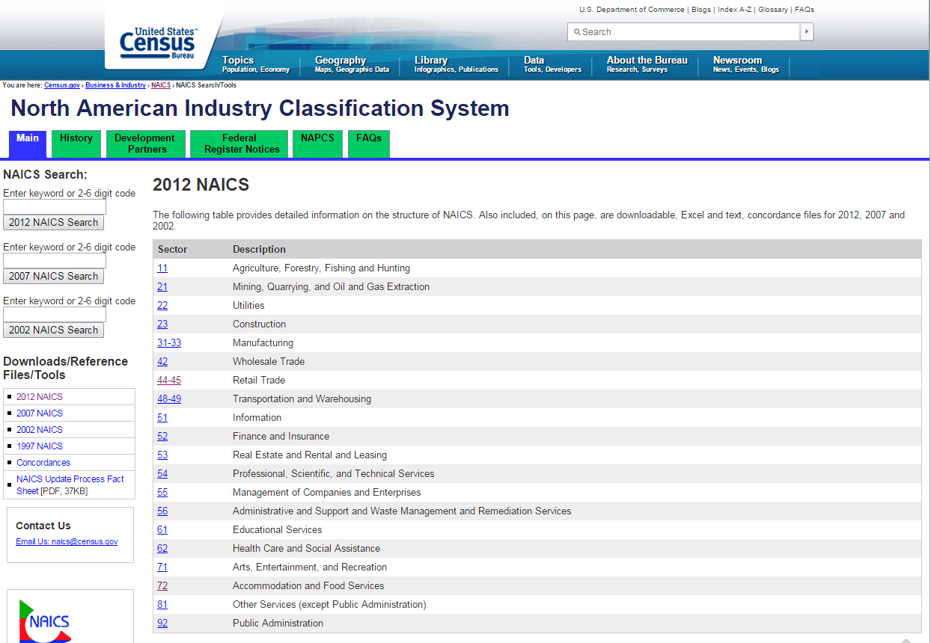Open the Library menu
Viewport: 931px width, 643px height.
(456, 64)
